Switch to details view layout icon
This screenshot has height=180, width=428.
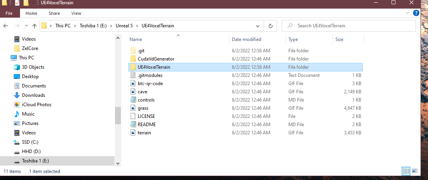pos(406,171)
